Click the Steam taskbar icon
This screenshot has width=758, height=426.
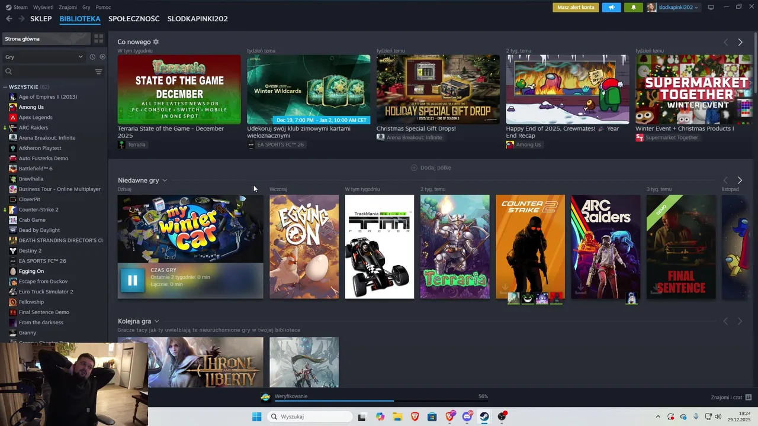tap(484, 417)
